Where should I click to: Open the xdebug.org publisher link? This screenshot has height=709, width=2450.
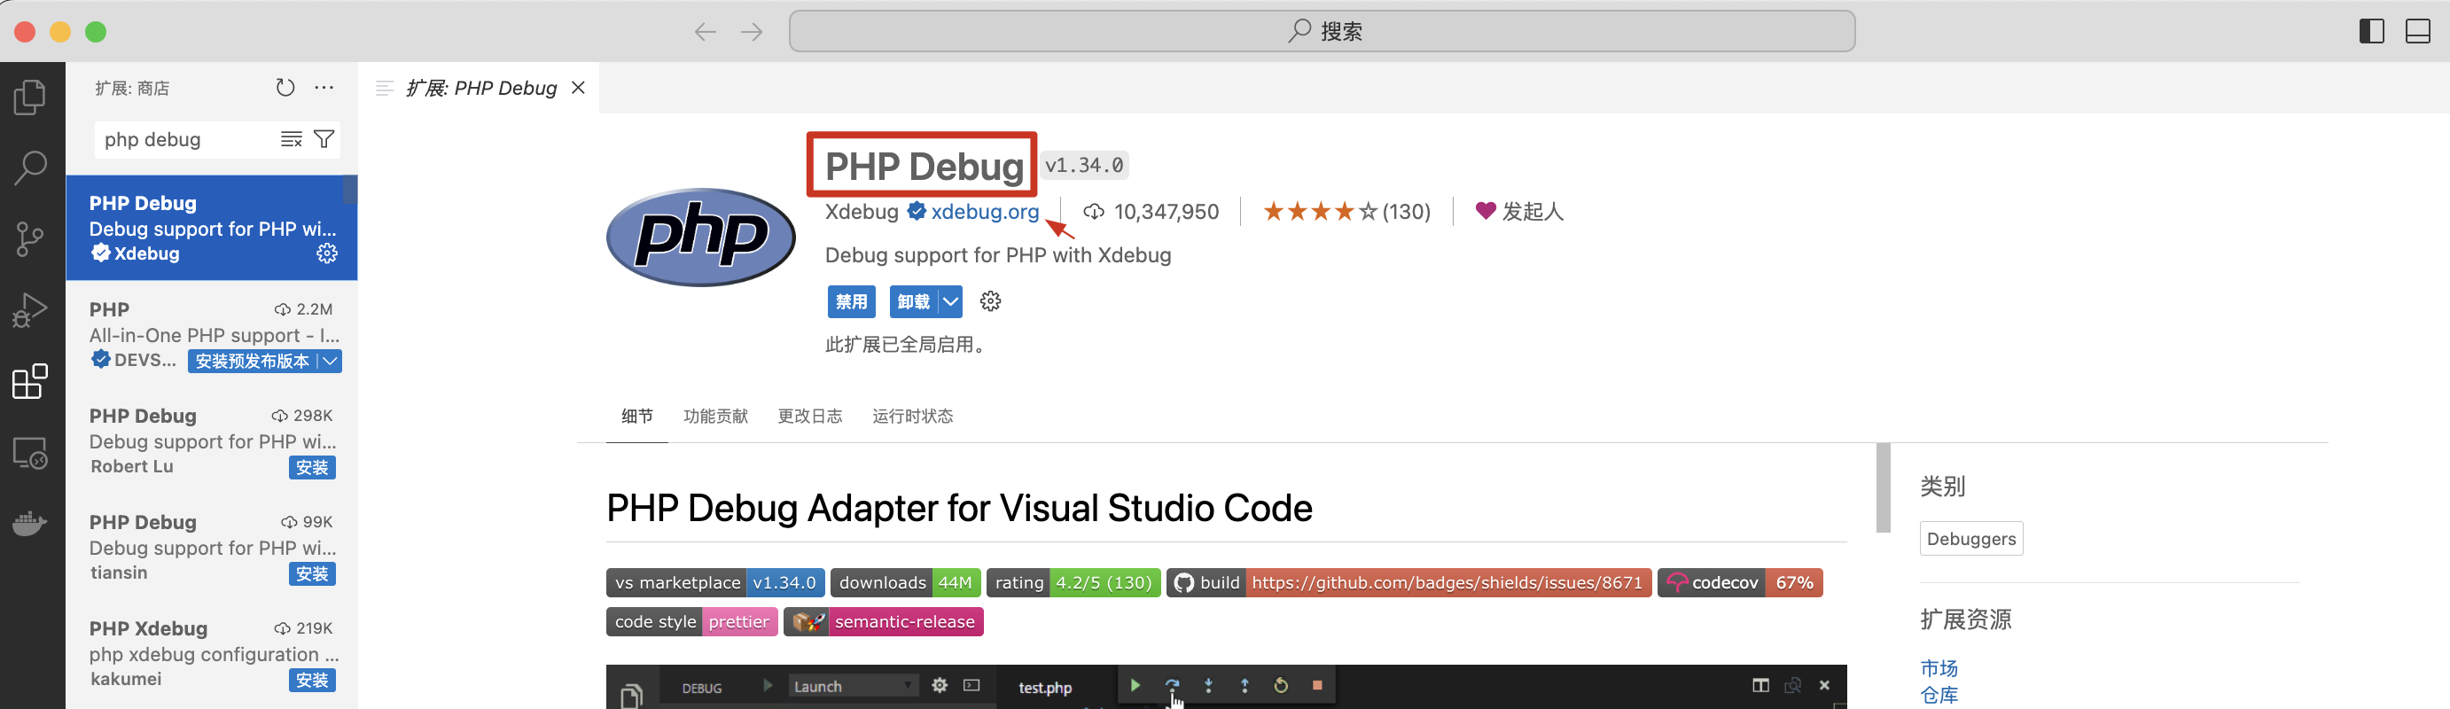986,212
